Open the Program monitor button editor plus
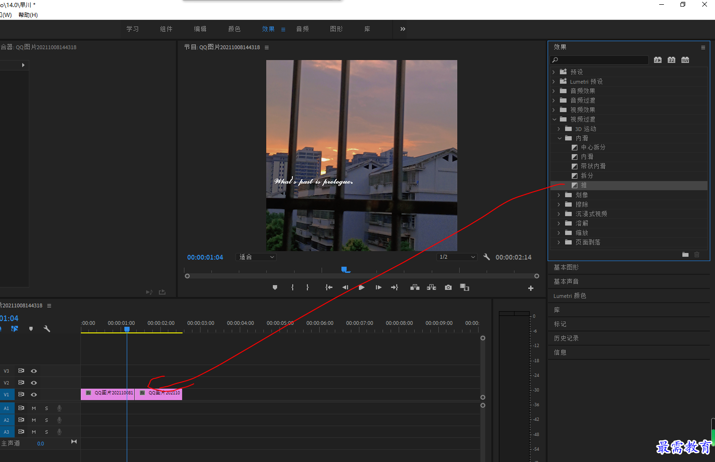This screenshot has width=715, height=462. point(531,288)
